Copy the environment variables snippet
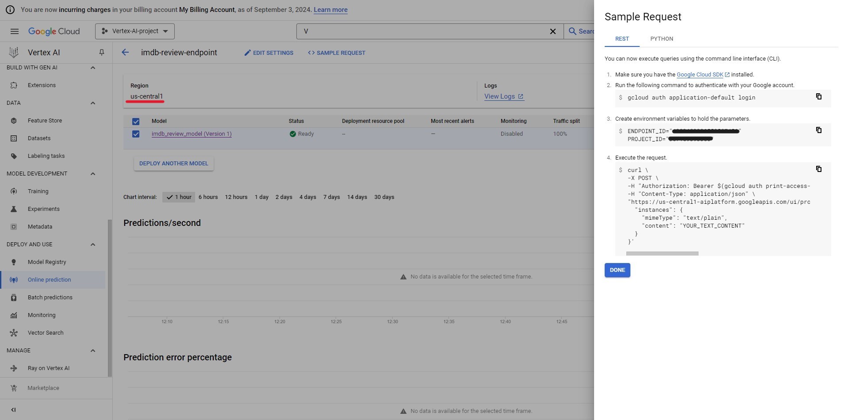This screenshot has height=420, width=848. (x=819, y=130)
